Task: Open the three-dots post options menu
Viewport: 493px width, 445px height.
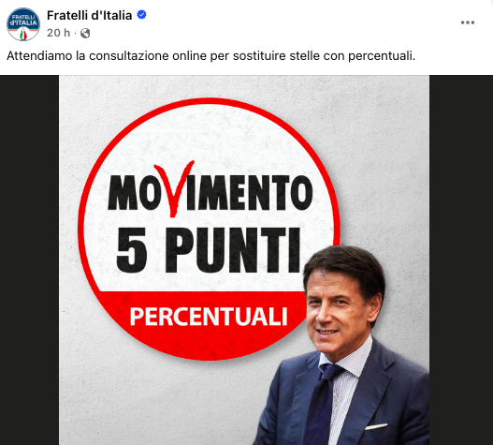Action: 468,22
